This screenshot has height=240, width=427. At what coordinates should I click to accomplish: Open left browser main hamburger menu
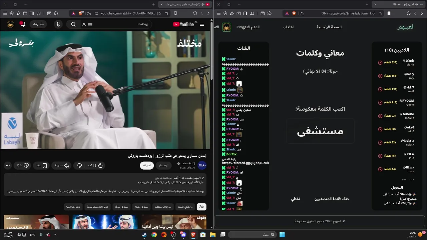coord(5,13)
